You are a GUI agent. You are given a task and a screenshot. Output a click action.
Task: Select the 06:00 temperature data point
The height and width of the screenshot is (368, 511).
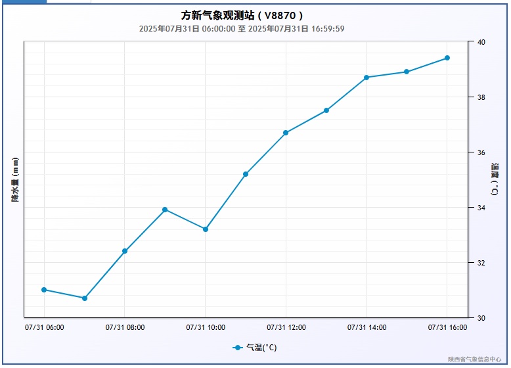click(x=44, y=290)
